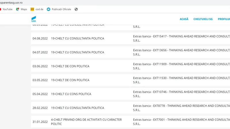Image resolution: width=230 pixels, height=129 pixels.
Task: Select date 03.06.2022
Action: [x=40, y=66]
